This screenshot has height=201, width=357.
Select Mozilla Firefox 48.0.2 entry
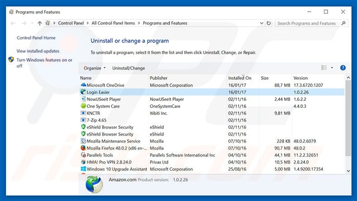click(x=117, y=148)
